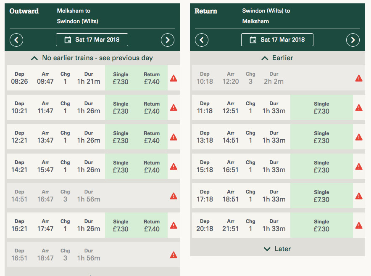Choose £7.40 Return fare on 16:21 outward train
Screen dimensions: 371x276
[x=152, y=226]
